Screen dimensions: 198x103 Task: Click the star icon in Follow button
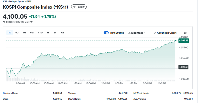point(74,7)
